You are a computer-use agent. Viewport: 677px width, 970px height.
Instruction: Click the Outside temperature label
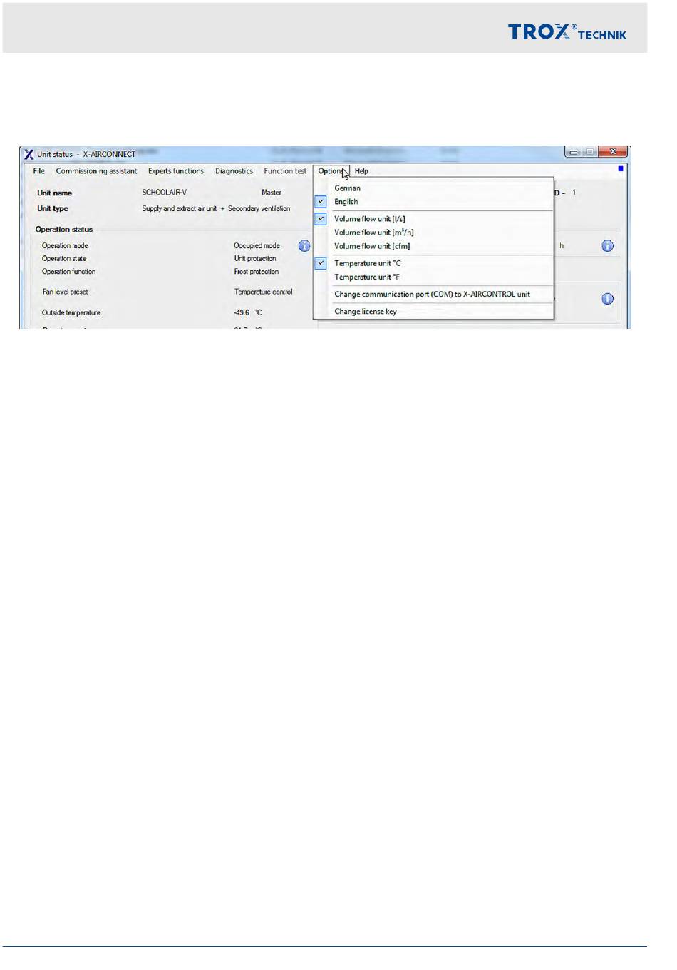[x=71, y=312]
